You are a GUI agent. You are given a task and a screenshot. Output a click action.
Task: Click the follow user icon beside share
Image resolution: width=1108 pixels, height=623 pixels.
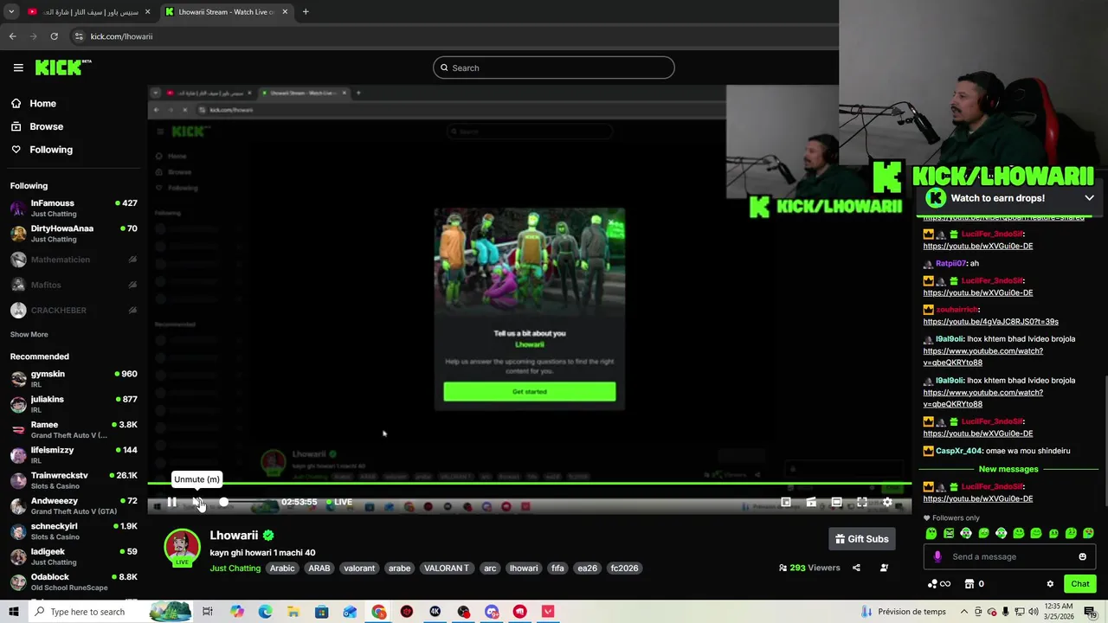(884, 568)
